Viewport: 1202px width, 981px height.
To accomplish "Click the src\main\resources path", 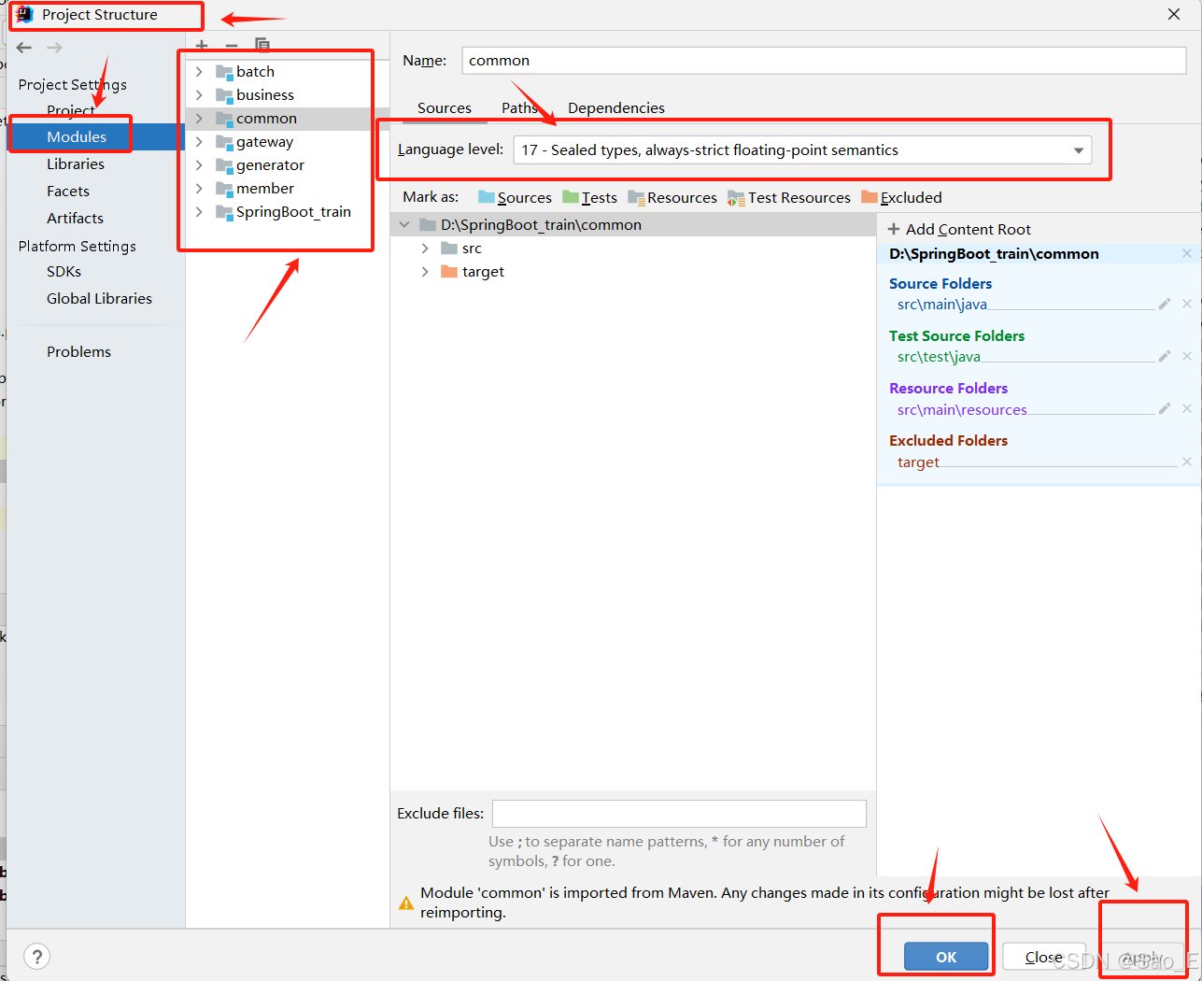I will tap(962, 409).
